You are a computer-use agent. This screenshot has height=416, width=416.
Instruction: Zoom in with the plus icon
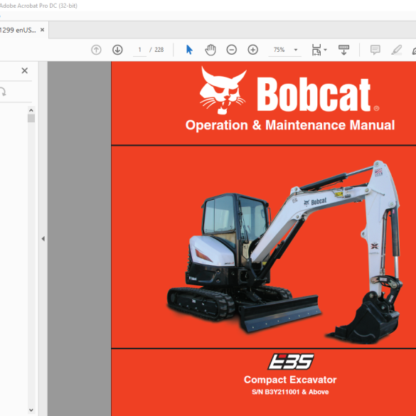[x=252, y=50]
